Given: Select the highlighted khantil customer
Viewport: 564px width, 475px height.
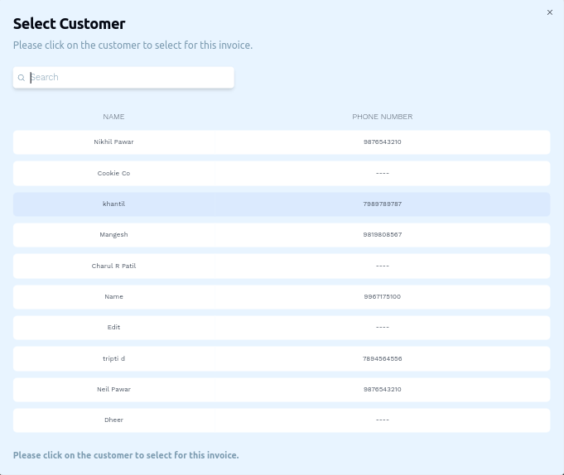Looking at the screenshot, I should (113, 204).
